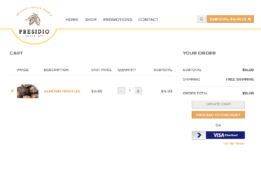Click the Quantity column header

tap(127, 70)
